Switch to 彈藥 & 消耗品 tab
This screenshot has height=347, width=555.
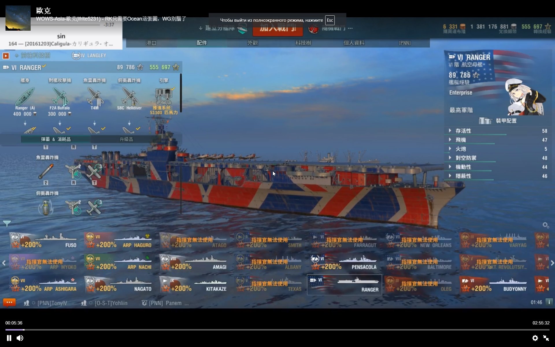56,139
